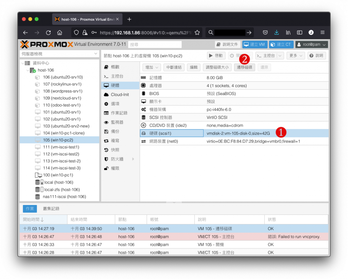Open the failed vncproxy task row
This screenshot has width=348, height=280.
click(174, 237)
